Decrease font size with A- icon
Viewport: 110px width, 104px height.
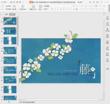click(77, 6)
